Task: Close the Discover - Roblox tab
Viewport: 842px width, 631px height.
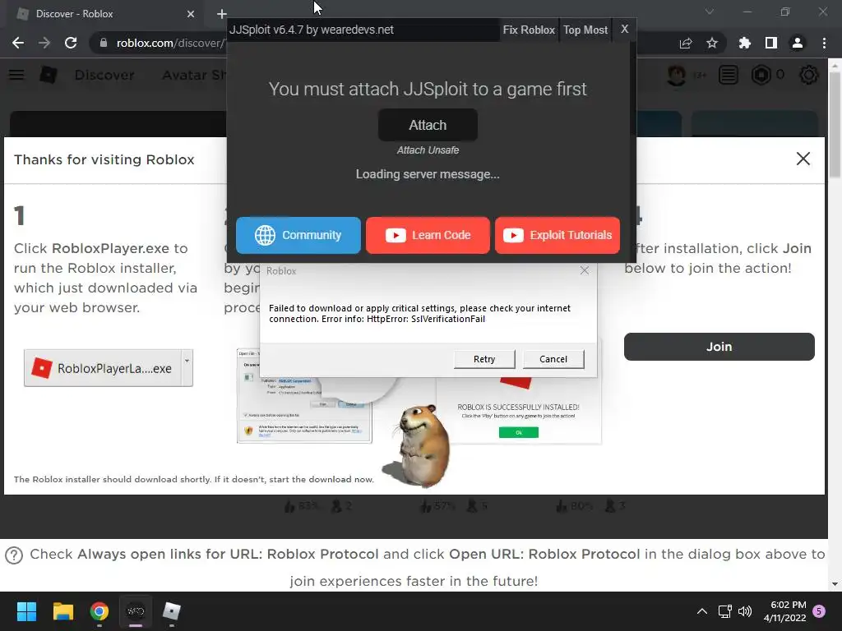Action: 191,14
